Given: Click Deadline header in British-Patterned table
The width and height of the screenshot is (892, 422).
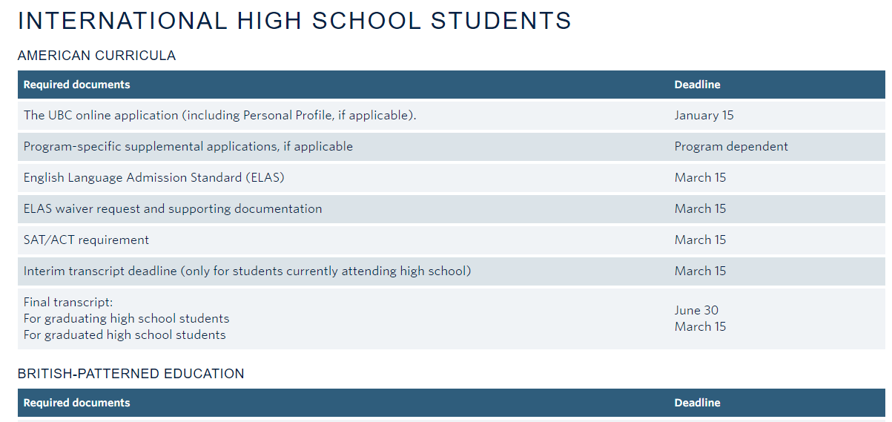Looking at the screenshot, I should pyautogui.click(x=697, y=403).
